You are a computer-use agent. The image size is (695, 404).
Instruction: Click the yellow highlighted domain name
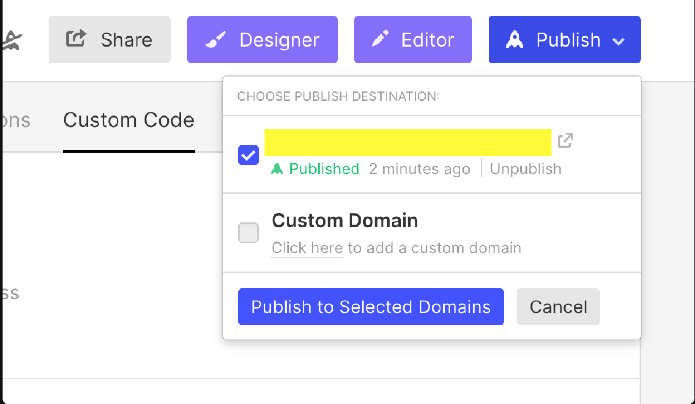407,143
